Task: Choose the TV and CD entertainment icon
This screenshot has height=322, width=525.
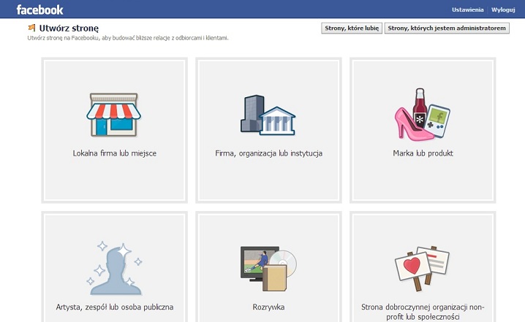Action: click(268, 268)
